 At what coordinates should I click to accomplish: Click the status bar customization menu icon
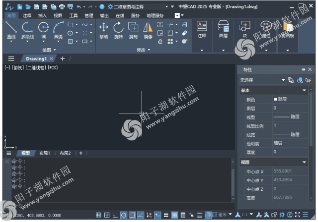pos(306,215)
